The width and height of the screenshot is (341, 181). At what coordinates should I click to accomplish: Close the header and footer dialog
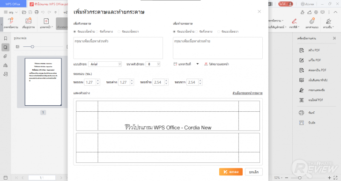pos(259,12)
